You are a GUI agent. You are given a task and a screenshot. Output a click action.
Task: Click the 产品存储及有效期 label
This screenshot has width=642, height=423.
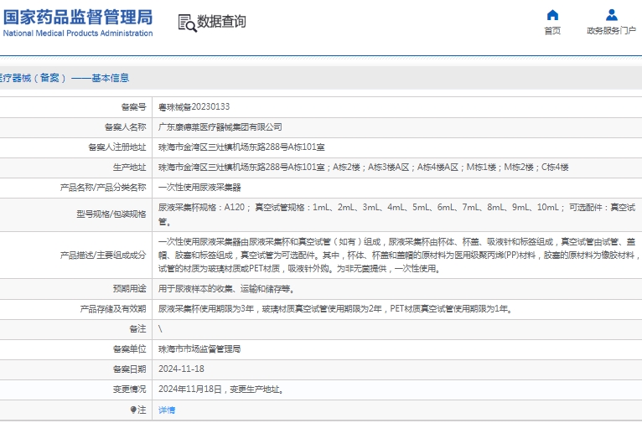click(113, 309)
